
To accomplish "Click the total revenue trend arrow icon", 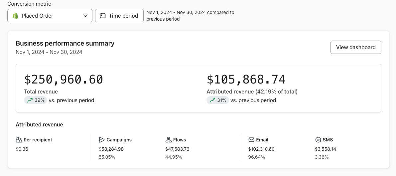I will tap(30, 100).
